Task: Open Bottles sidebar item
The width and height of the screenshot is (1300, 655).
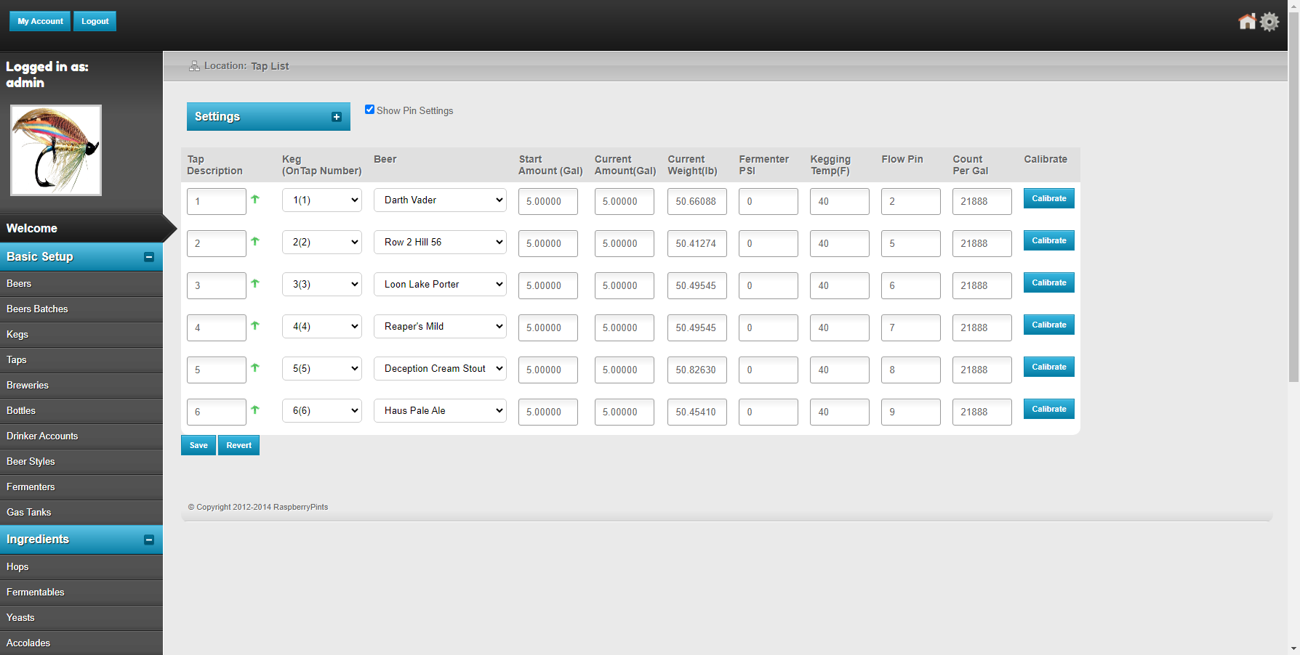Action: pyautogui.click(x=81, y=411)
